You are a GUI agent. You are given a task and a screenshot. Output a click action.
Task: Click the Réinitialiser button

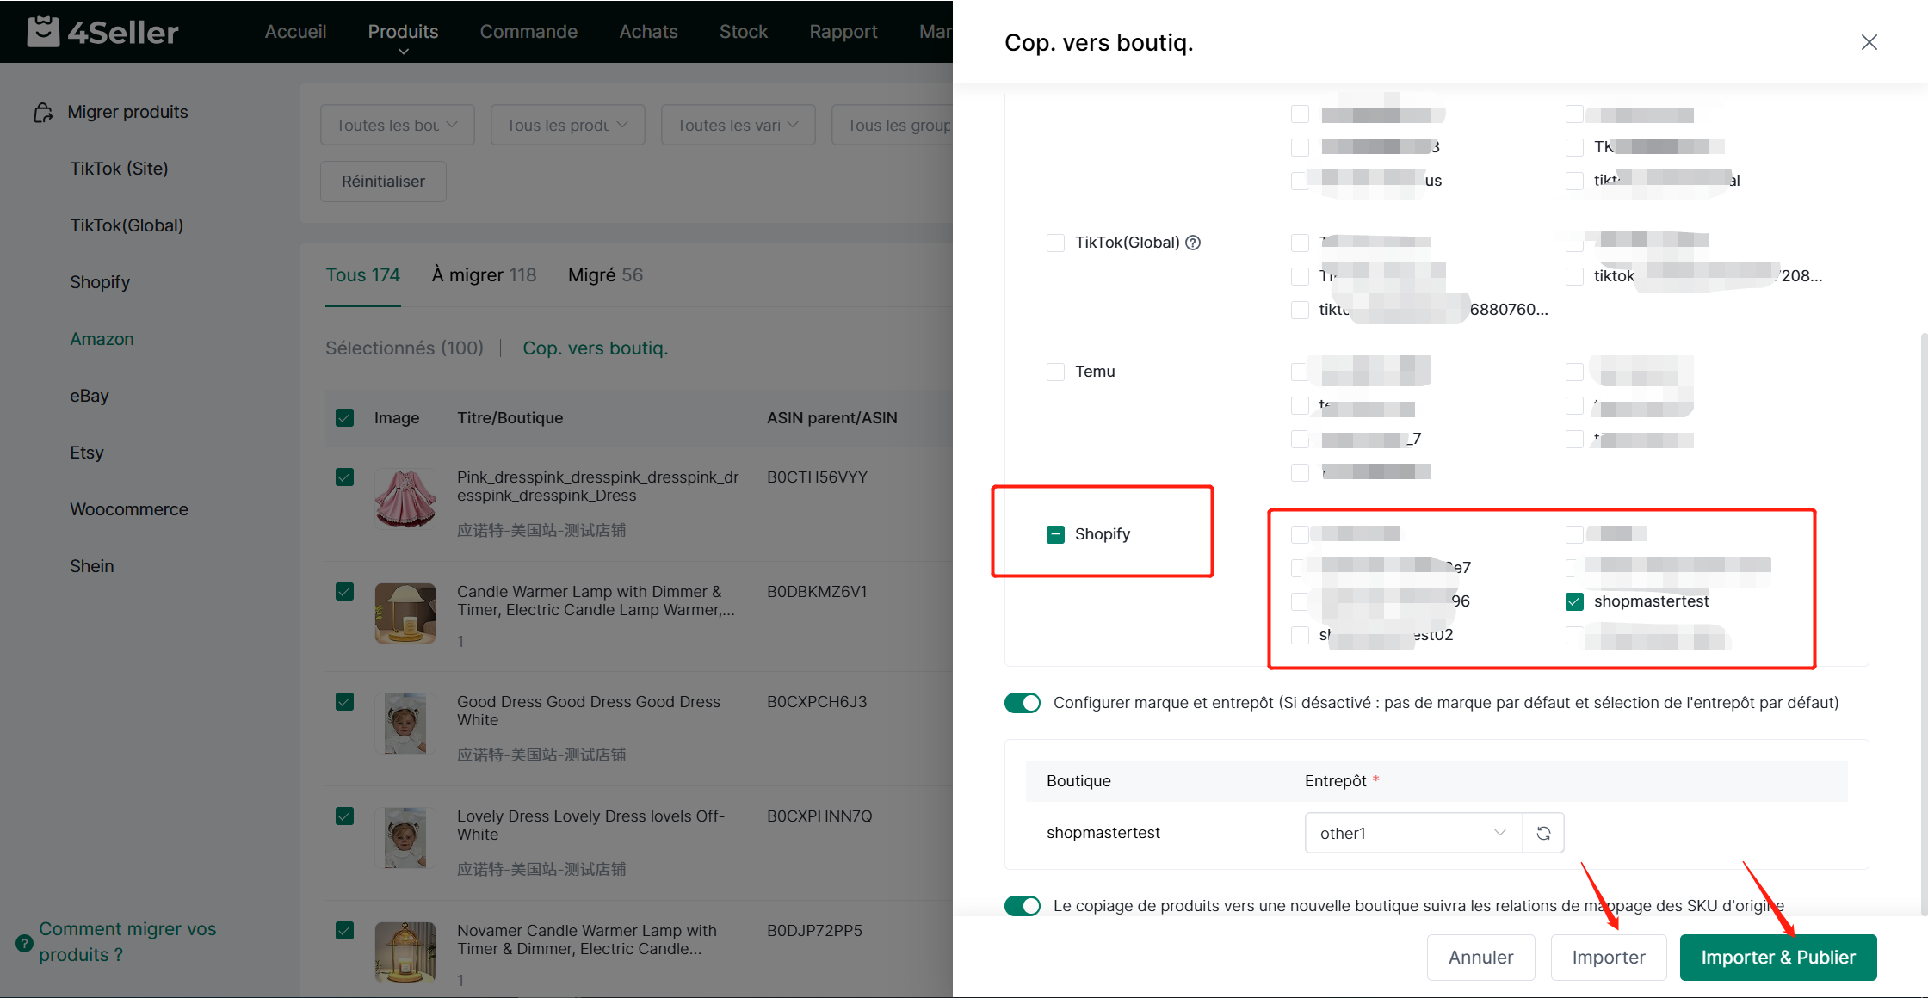click(x=383, y=182)
